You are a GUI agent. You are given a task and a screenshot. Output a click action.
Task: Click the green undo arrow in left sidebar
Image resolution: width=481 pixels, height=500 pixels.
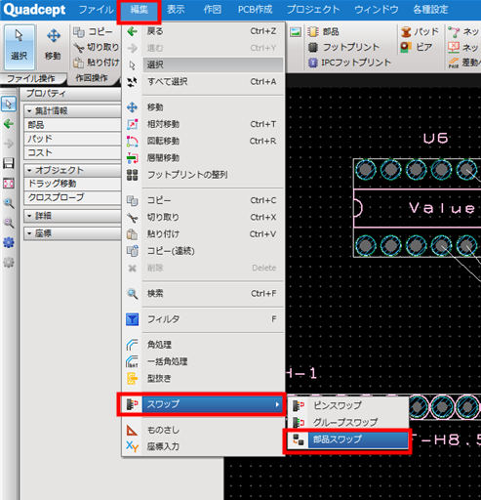click(9, 124)
